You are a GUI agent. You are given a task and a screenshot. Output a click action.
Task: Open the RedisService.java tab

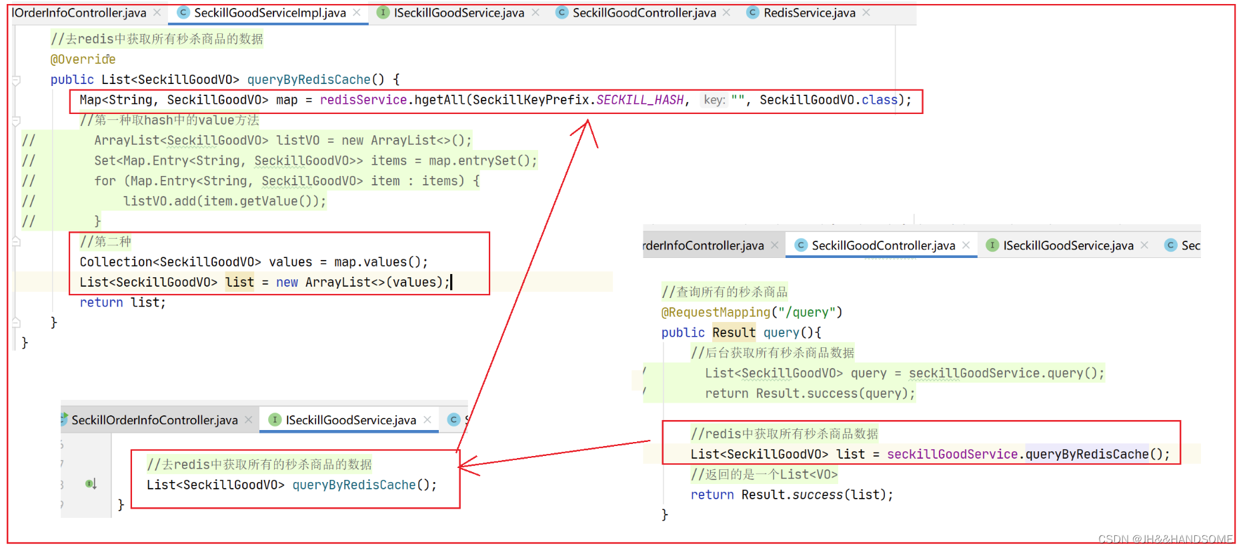click(x=810, y=13)
